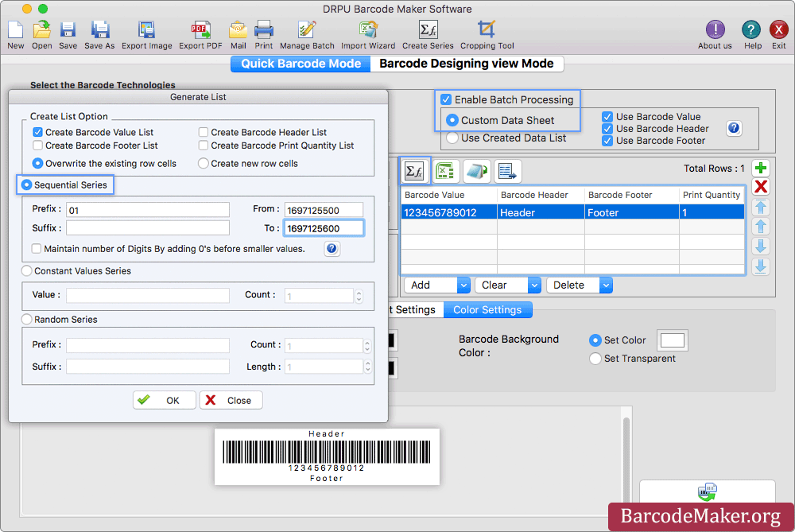The image size is (795, 532).
Task: Click the Help toolbar icon
Action: (x=751, y=30)
